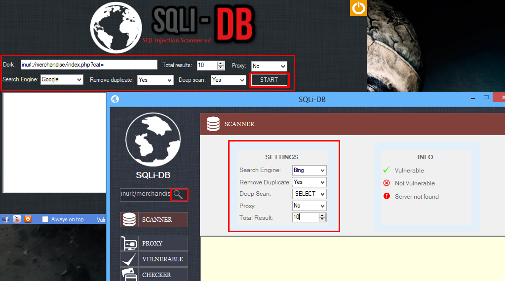This screenshot has height=281, width=505.
Task: Click the yellow results area under SCANNER
Action: tap(352, 259)
